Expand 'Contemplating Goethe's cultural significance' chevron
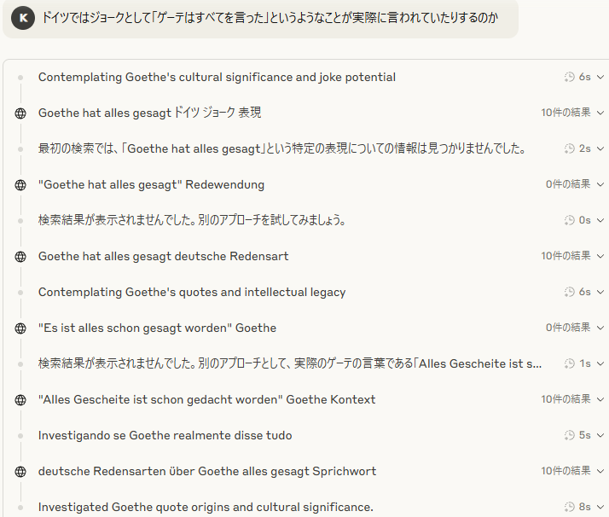The image size is (609, 517). click(600, 78)
